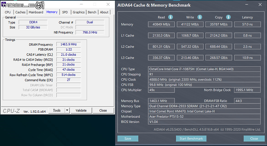The height and width of the screenshot is (146, 267).
Task: Switch to the Bench tab
Action: (92, 12)
